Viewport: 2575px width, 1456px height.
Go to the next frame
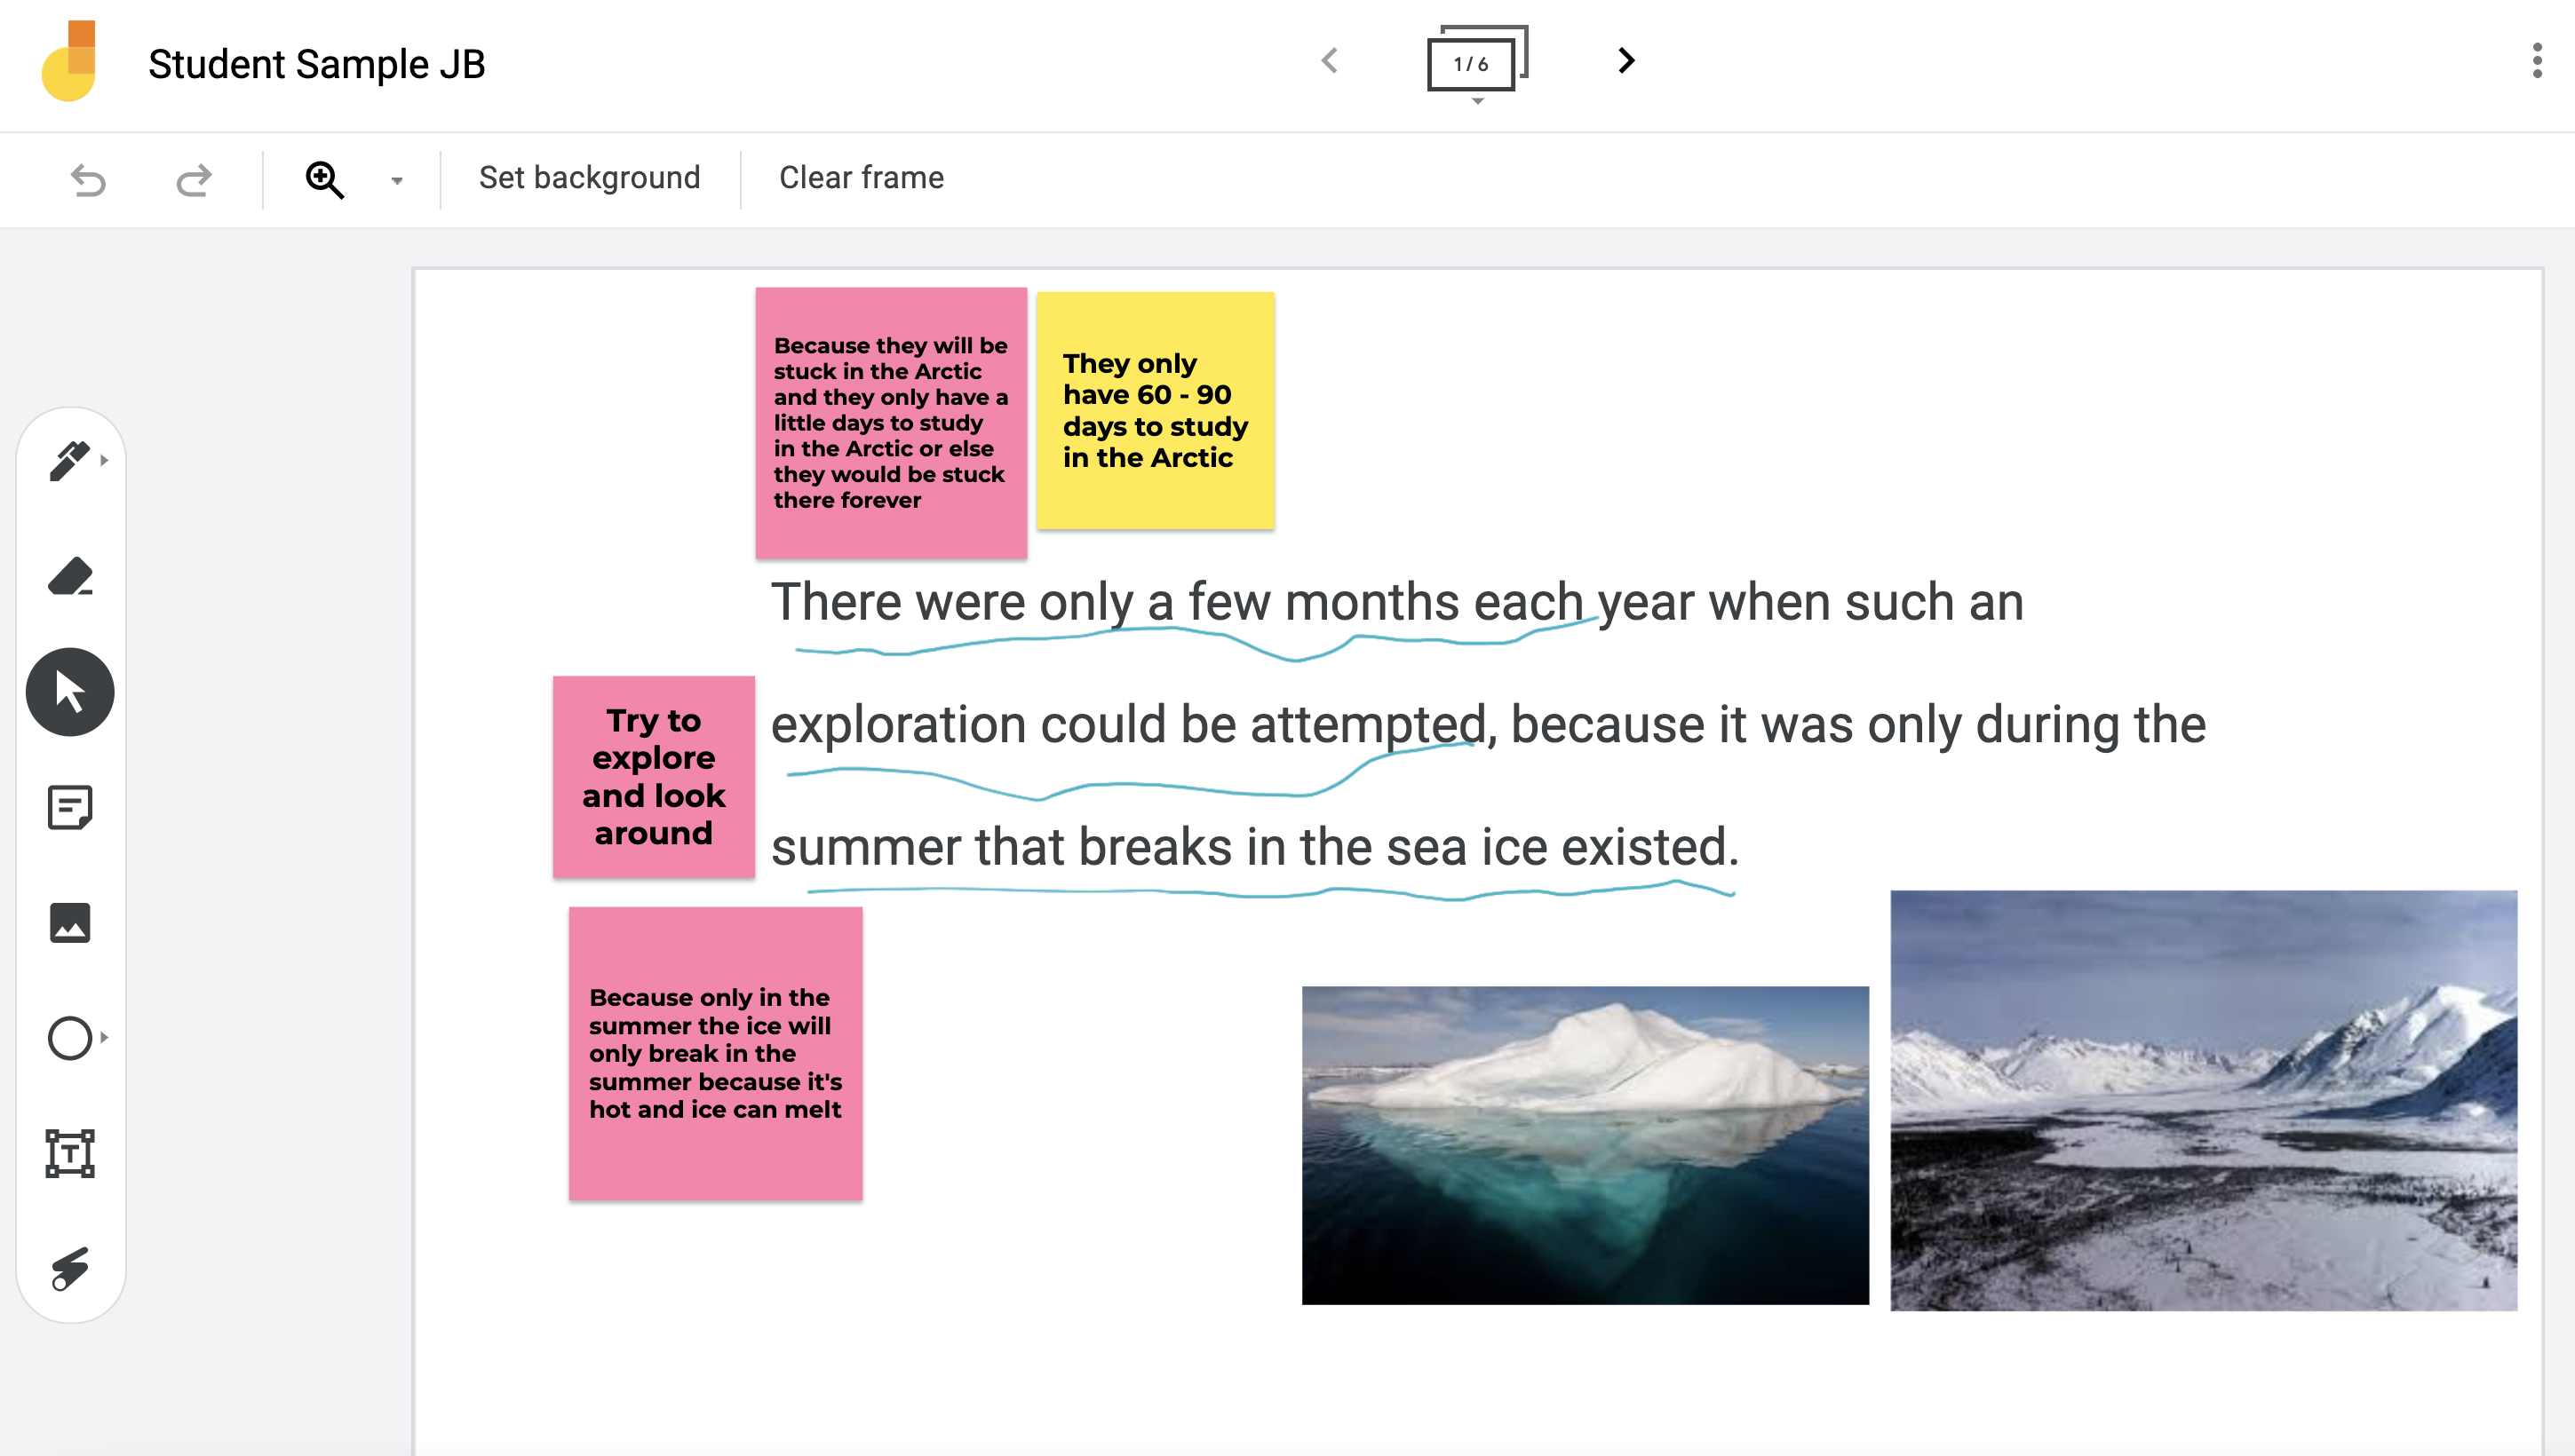pyautogui.click(x=1625, y=61)
